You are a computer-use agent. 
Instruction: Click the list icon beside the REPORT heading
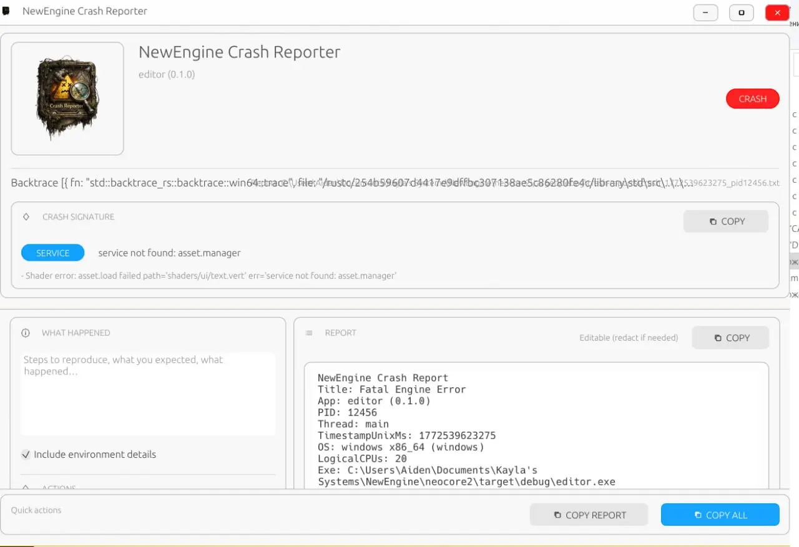(308, 332)
